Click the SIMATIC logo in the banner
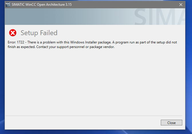 pos(162,17)
